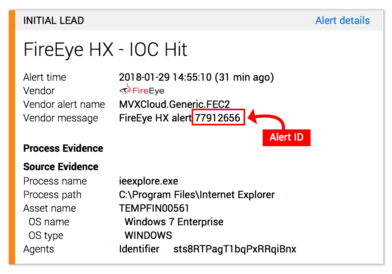This screenshot has height=274, width=392.
Task: Click the Process Evidence heading
Action: pyautogui.click(x=63, y=149)
